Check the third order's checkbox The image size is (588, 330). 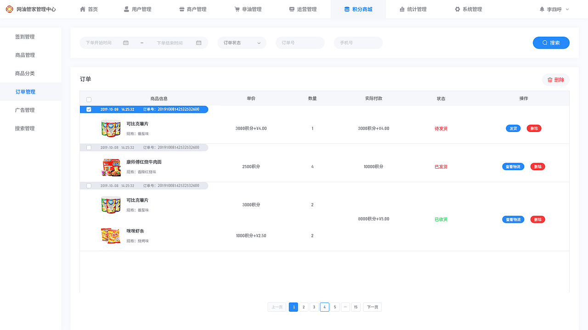[x=89, y=186]
